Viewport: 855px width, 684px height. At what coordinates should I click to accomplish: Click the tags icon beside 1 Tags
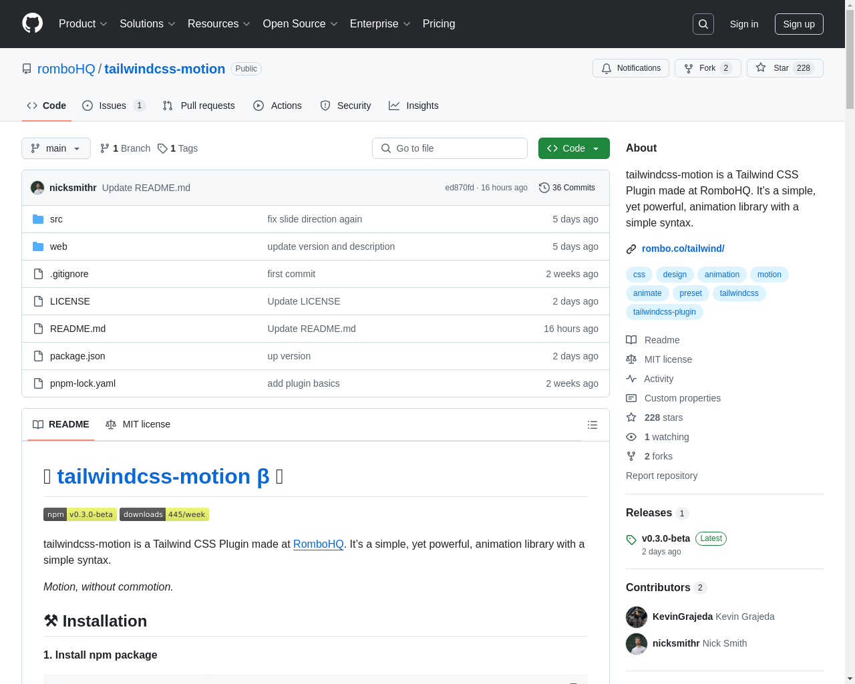pos(162,148)
